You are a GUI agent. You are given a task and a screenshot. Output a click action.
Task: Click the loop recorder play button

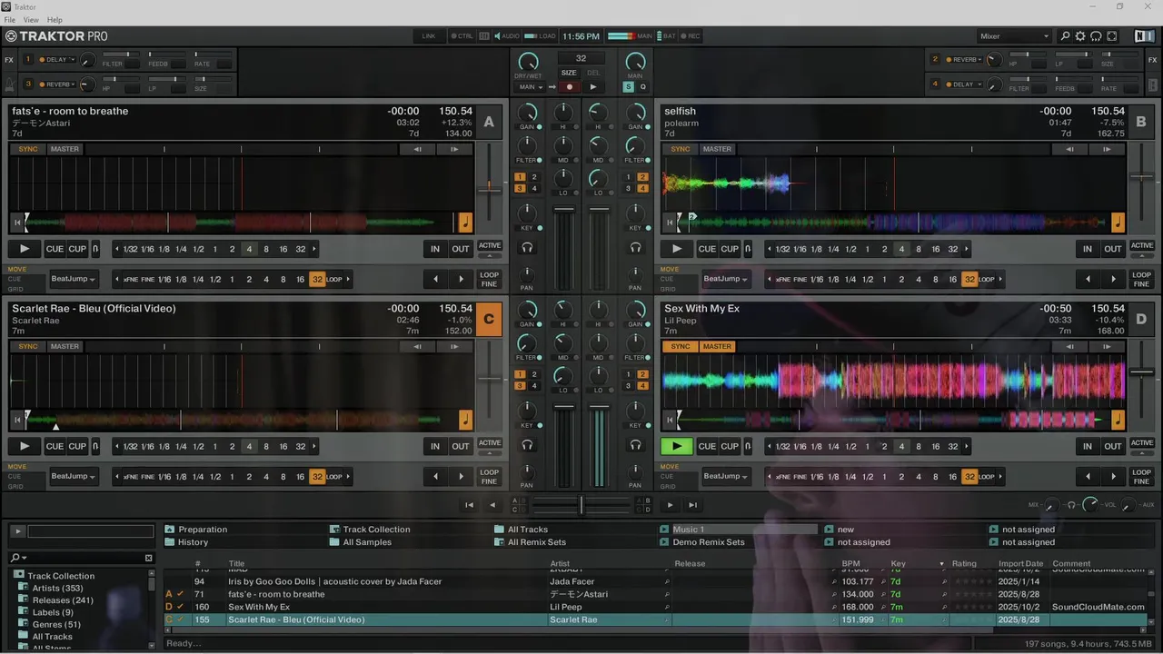click(592, 87)
